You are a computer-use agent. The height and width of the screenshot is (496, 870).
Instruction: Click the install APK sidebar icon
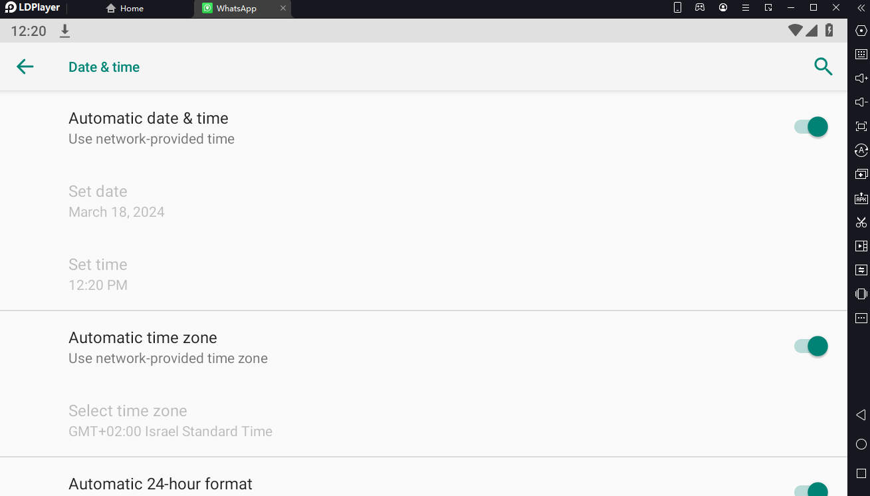(x=861, y=198)
